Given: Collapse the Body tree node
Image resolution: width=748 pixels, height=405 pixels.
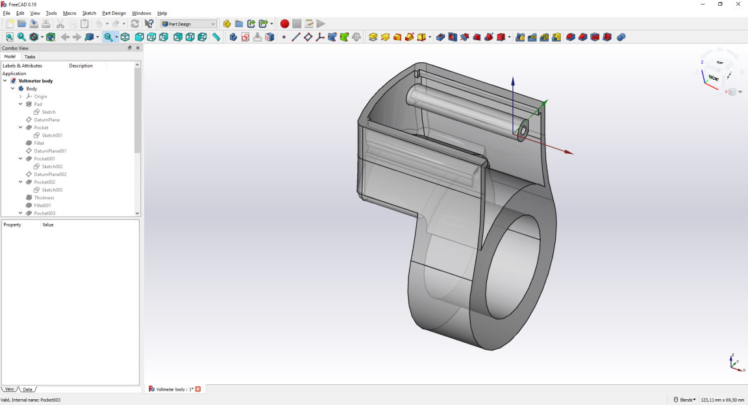Looking at the screenshot, I should 13,89.
